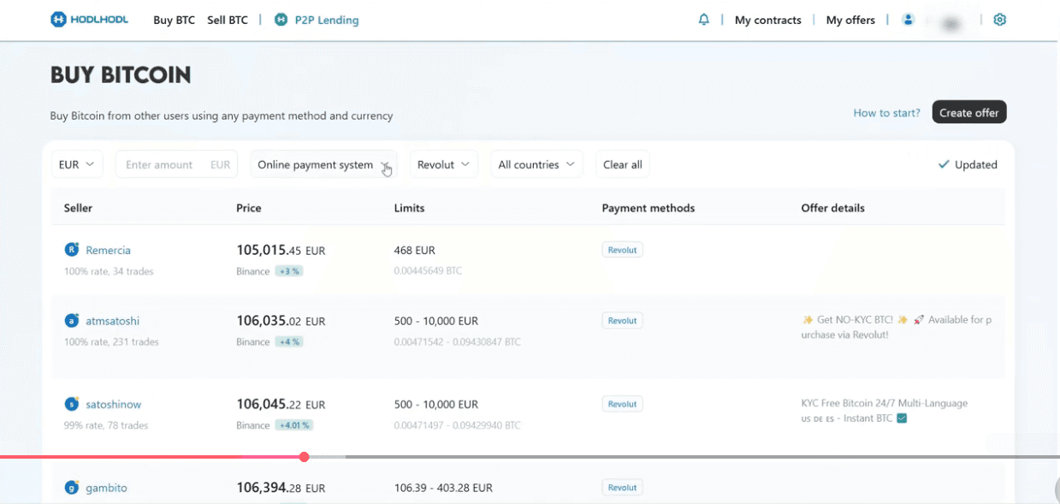Screen dimensions: 1060x504
Task: Open the How to start? link
Action: click(887, 112)
